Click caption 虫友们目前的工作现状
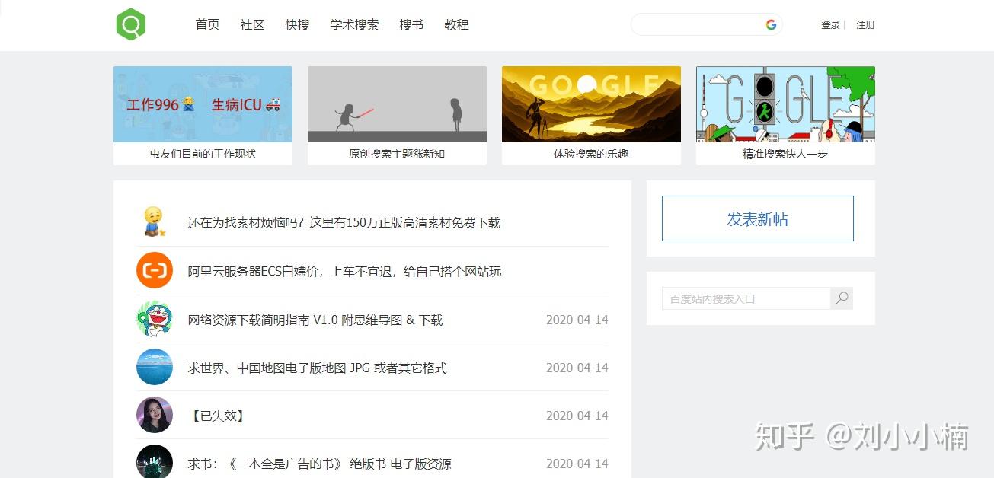This screenshot has height=478, width=994. pyautogui.click(x=203, y=154)
